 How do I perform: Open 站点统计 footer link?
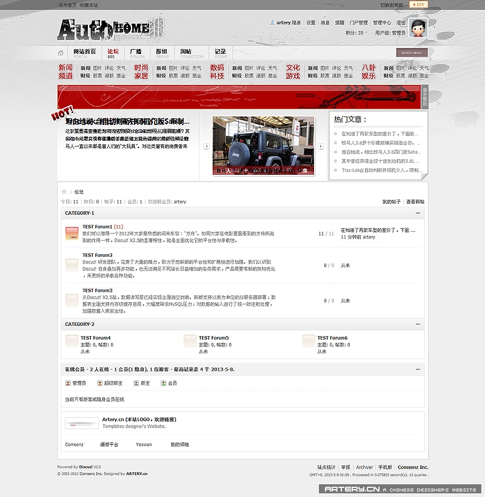pos(326,467)
